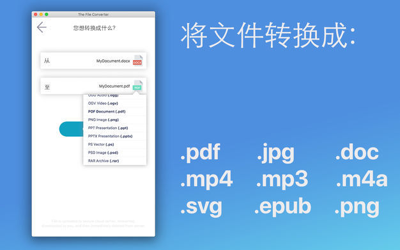Choose PNG Image (.png) format
Viewport: 400px width, 250px height.
point(115,120)
